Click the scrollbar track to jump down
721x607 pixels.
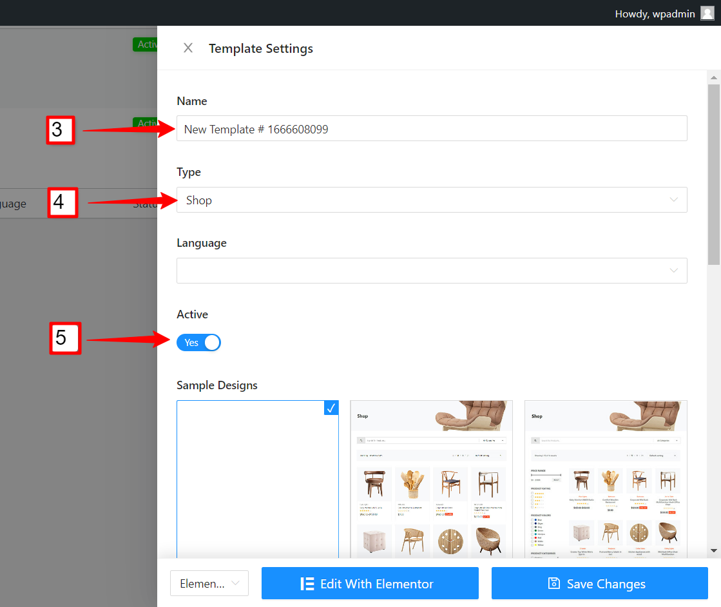713,387
